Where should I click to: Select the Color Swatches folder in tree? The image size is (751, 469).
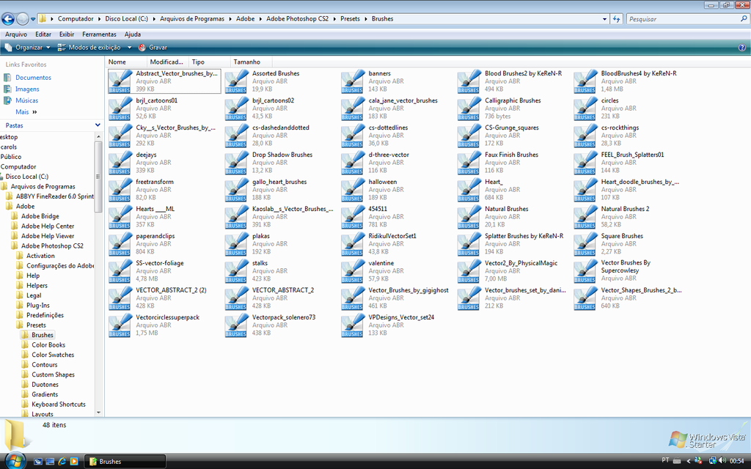[52, 355]
